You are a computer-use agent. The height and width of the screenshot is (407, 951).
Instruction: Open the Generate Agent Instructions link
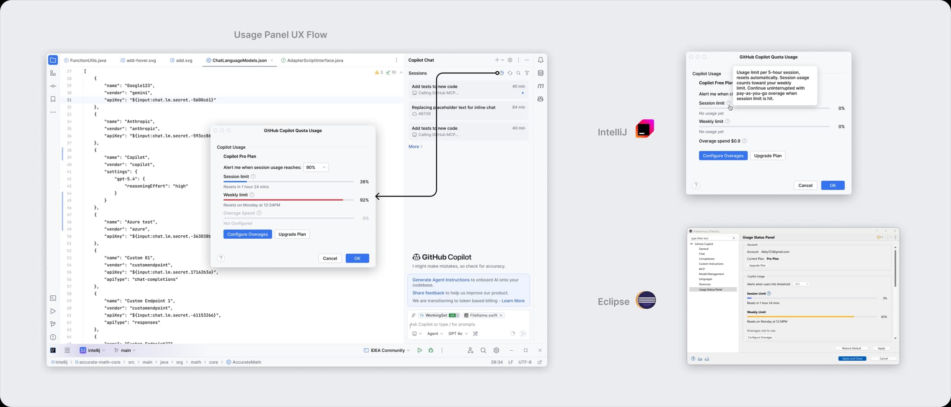(441, 280)
